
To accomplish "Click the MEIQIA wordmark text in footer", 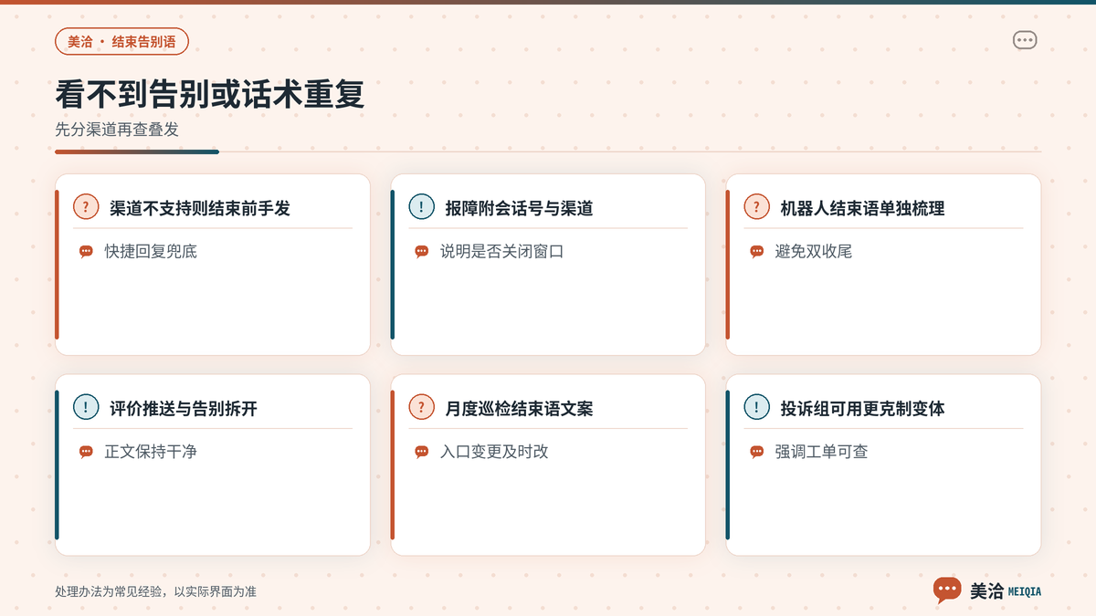I will coord(1024,591).
